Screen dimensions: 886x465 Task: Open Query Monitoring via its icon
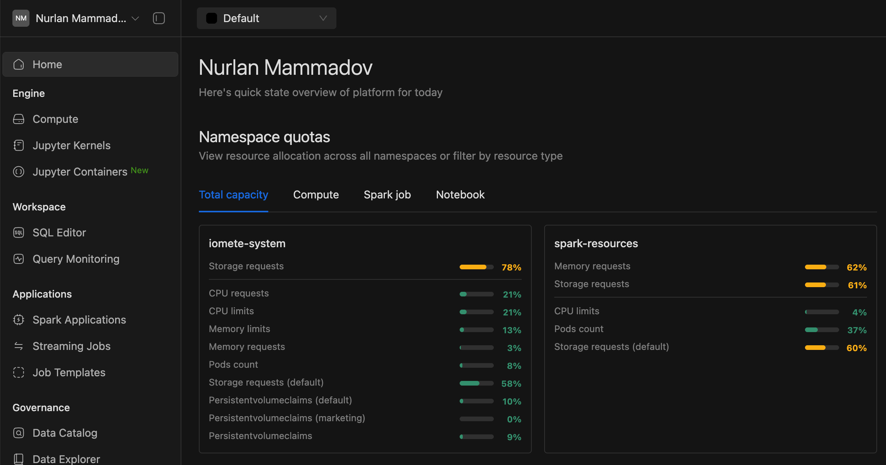(18, 258)
